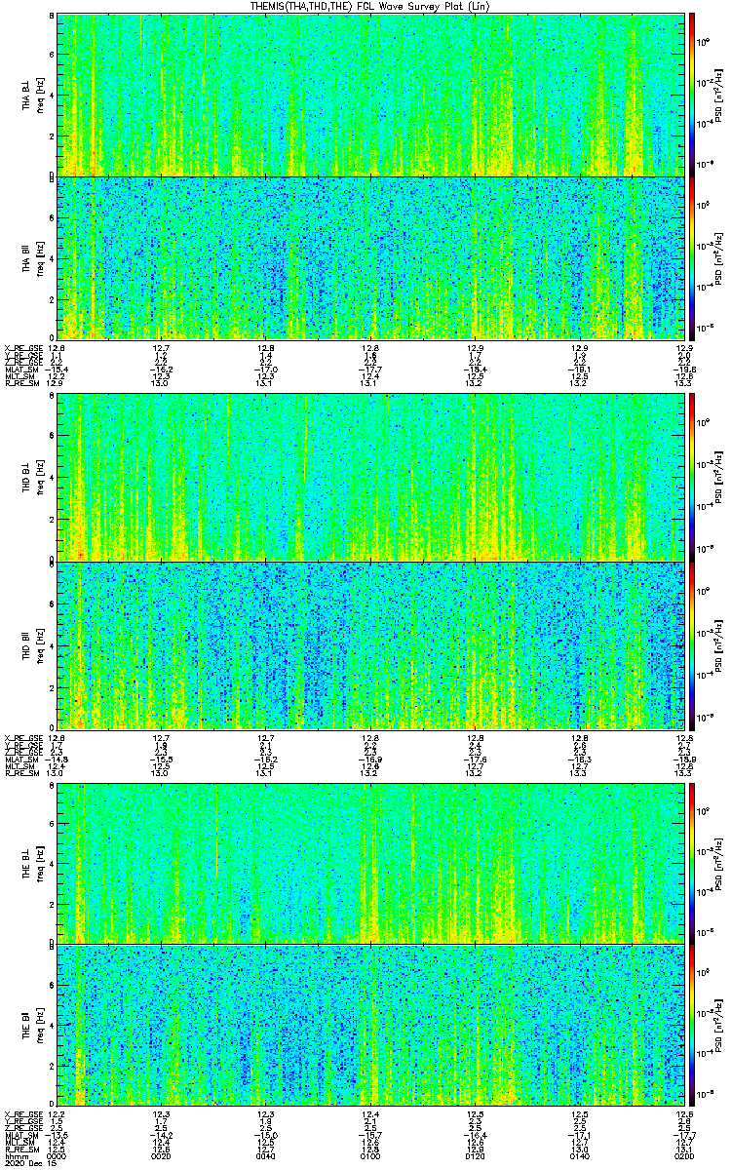Click the THEMIS FGL Wave Survey Plot title

[365, 7]
